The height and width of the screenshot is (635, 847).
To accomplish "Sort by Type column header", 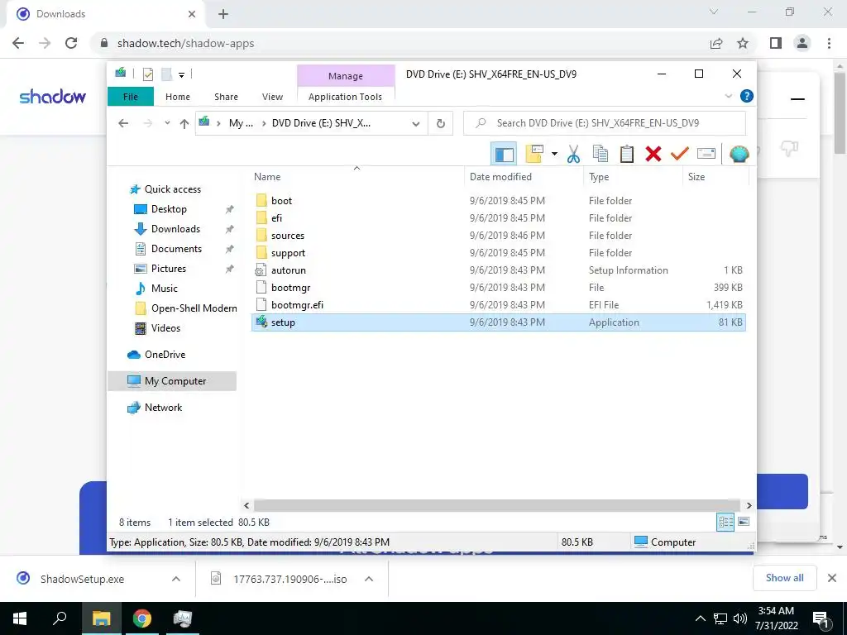I will [599, 177].
